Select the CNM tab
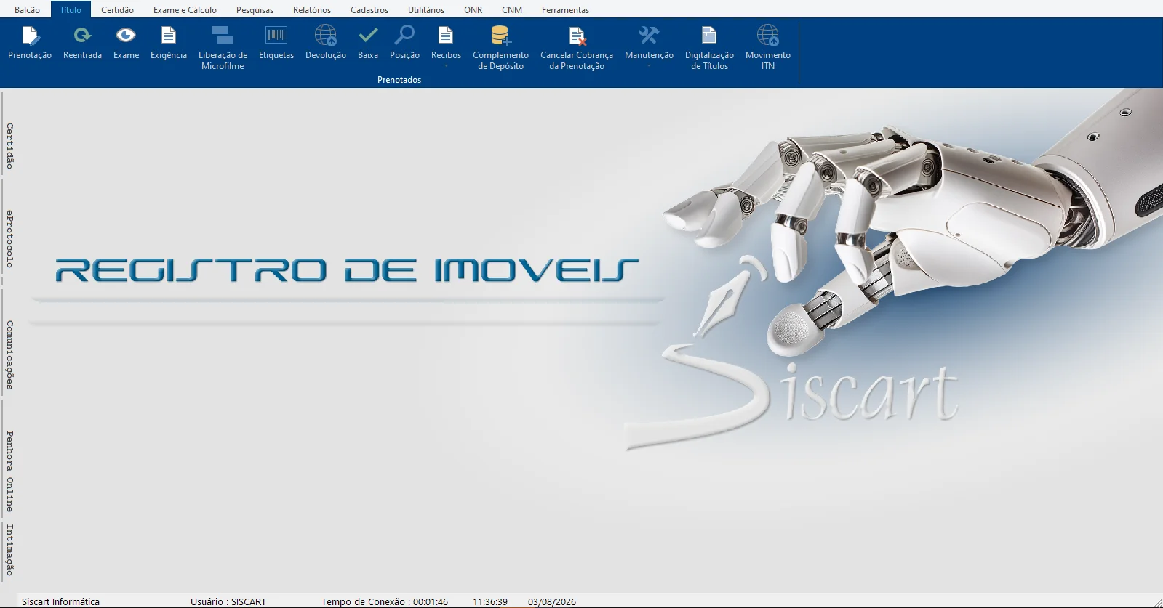 click(512, 10)
